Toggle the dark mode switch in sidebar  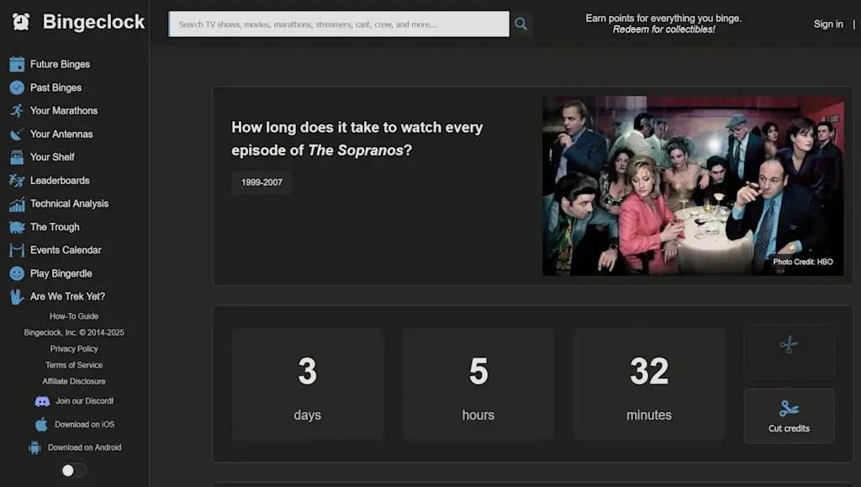[x=74, y=470]
